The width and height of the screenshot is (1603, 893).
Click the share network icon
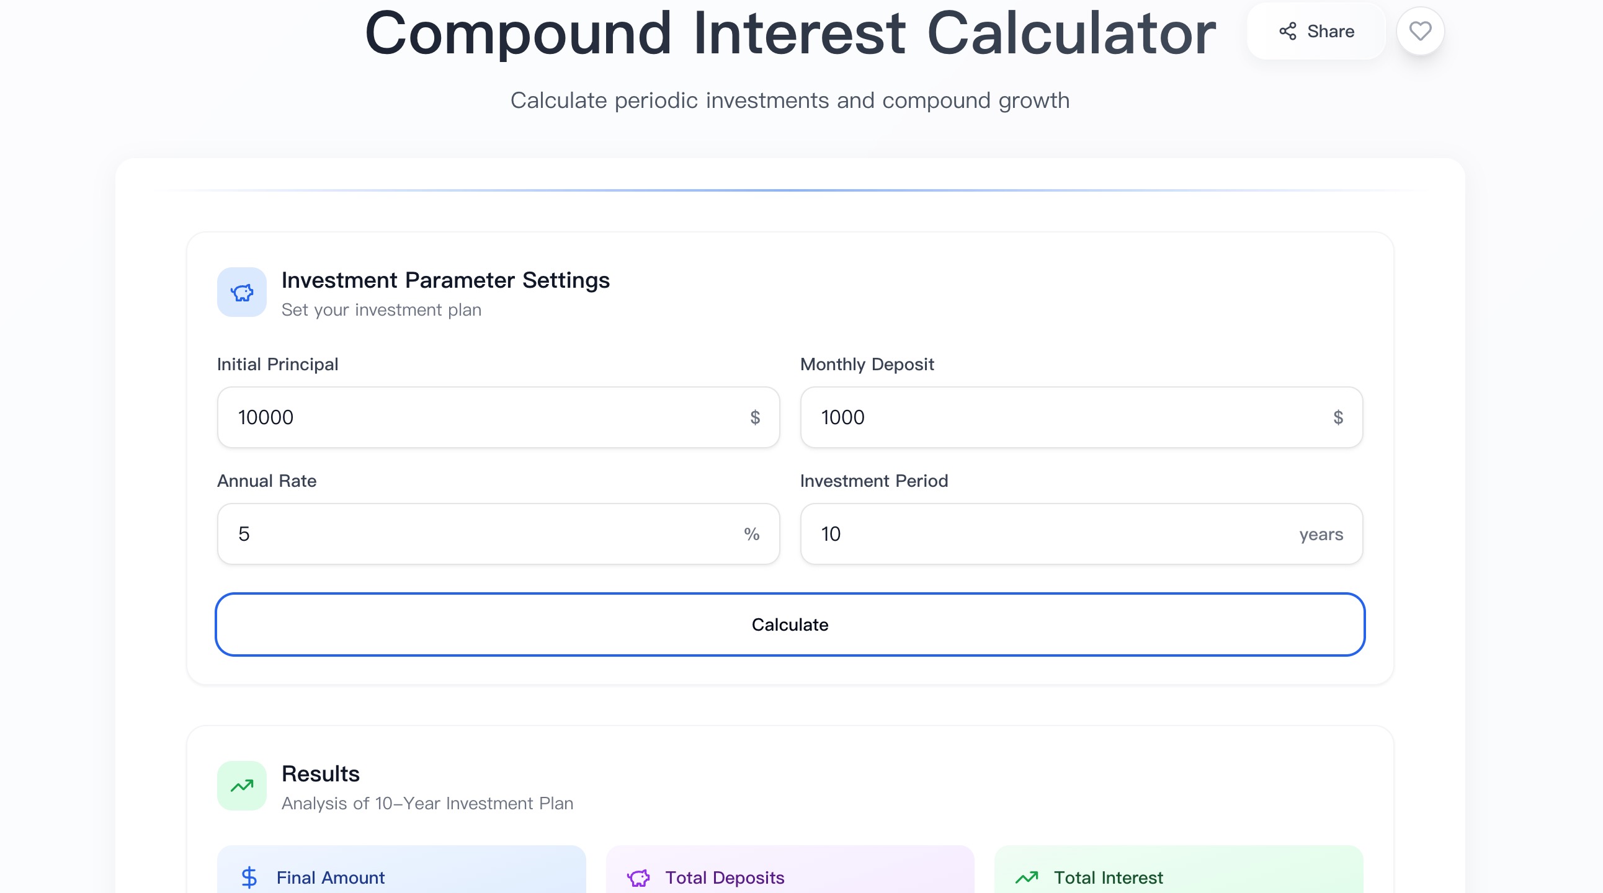[1287, 31]
